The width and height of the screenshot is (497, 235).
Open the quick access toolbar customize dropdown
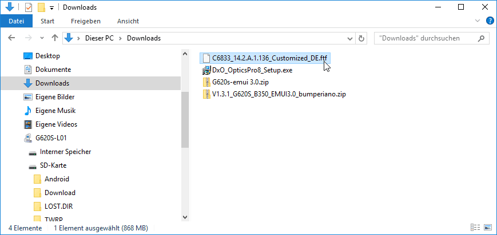click(52, 7)
